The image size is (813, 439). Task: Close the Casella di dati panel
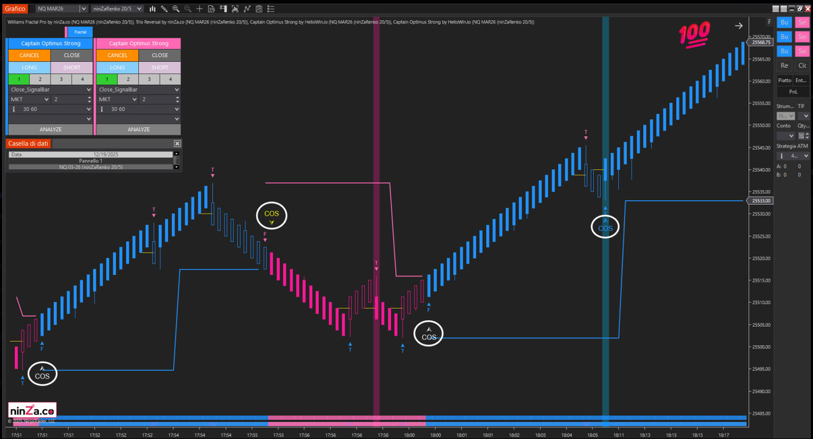click(177, 143)
